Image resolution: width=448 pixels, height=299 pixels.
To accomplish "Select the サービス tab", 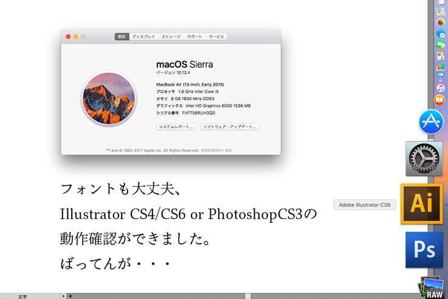I will click(x=216, y=36).
